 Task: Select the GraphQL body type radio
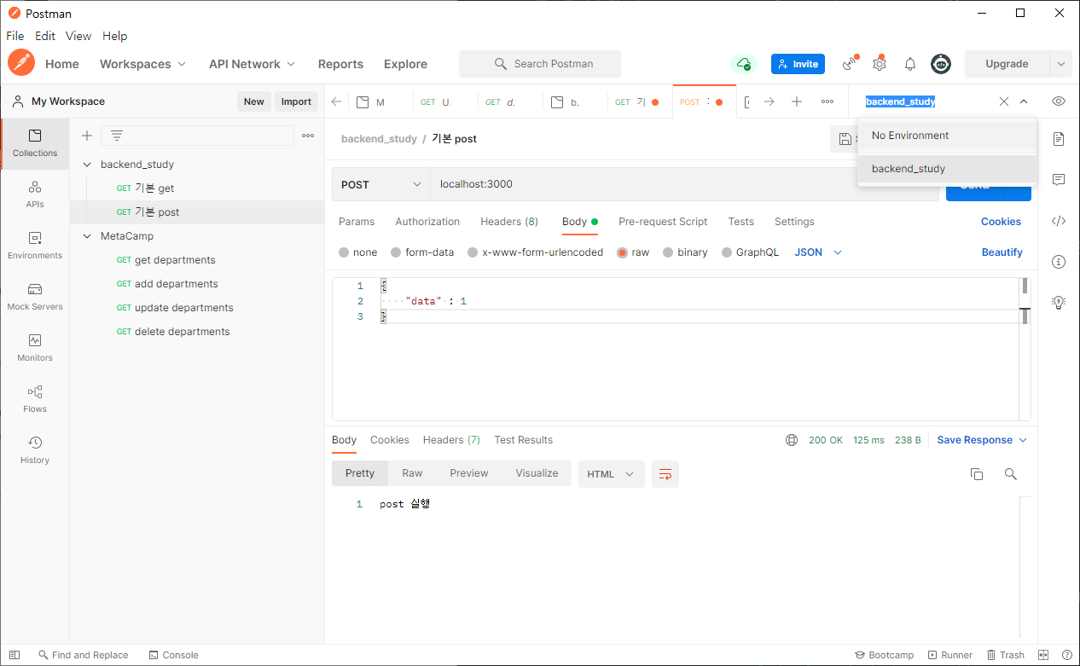click(727, 252)
